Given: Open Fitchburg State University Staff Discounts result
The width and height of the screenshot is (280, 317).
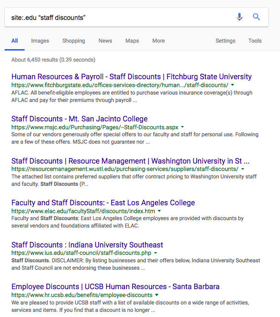Looking at the screenshot, I should coord(131,76).
